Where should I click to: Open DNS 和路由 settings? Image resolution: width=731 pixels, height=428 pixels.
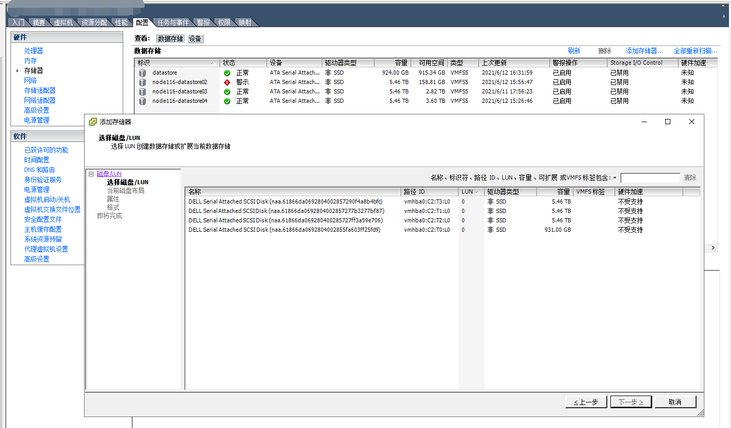(39, 170)
